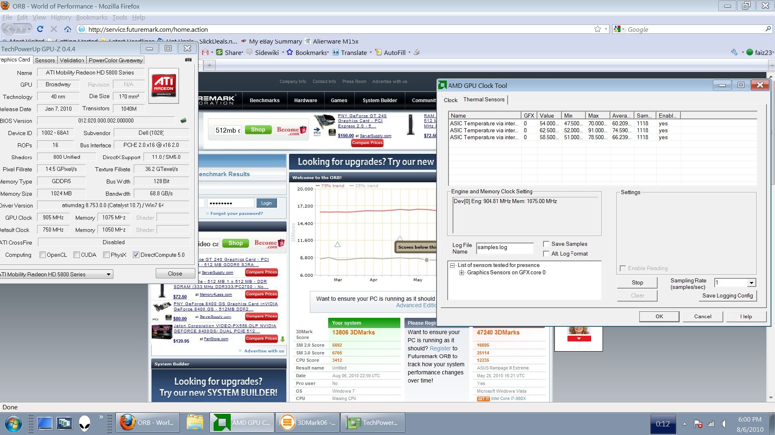Toggle the DirectCompute 5.0 checkbox

click(136, 255)
